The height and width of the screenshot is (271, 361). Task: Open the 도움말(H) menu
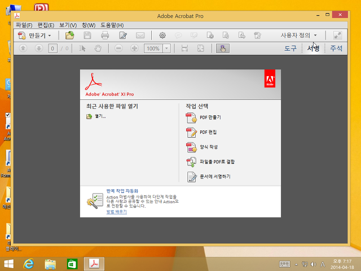coord(112,25)
